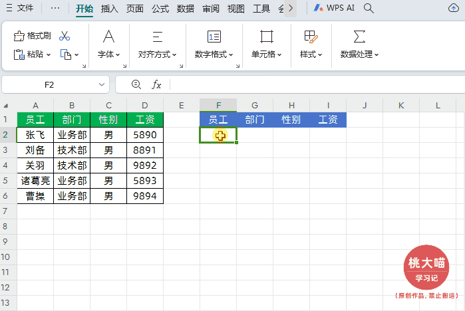Switch to the Insert (插入) tab

point(110,9)
